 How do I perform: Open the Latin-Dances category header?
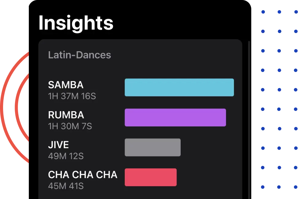tap(80, 55)
